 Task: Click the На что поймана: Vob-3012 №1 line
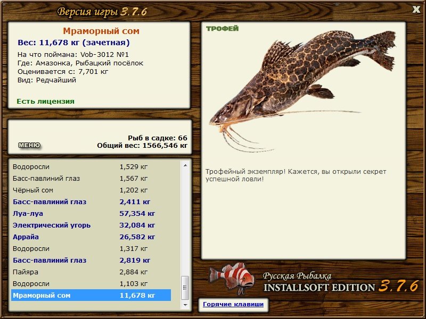click(73, 54)
